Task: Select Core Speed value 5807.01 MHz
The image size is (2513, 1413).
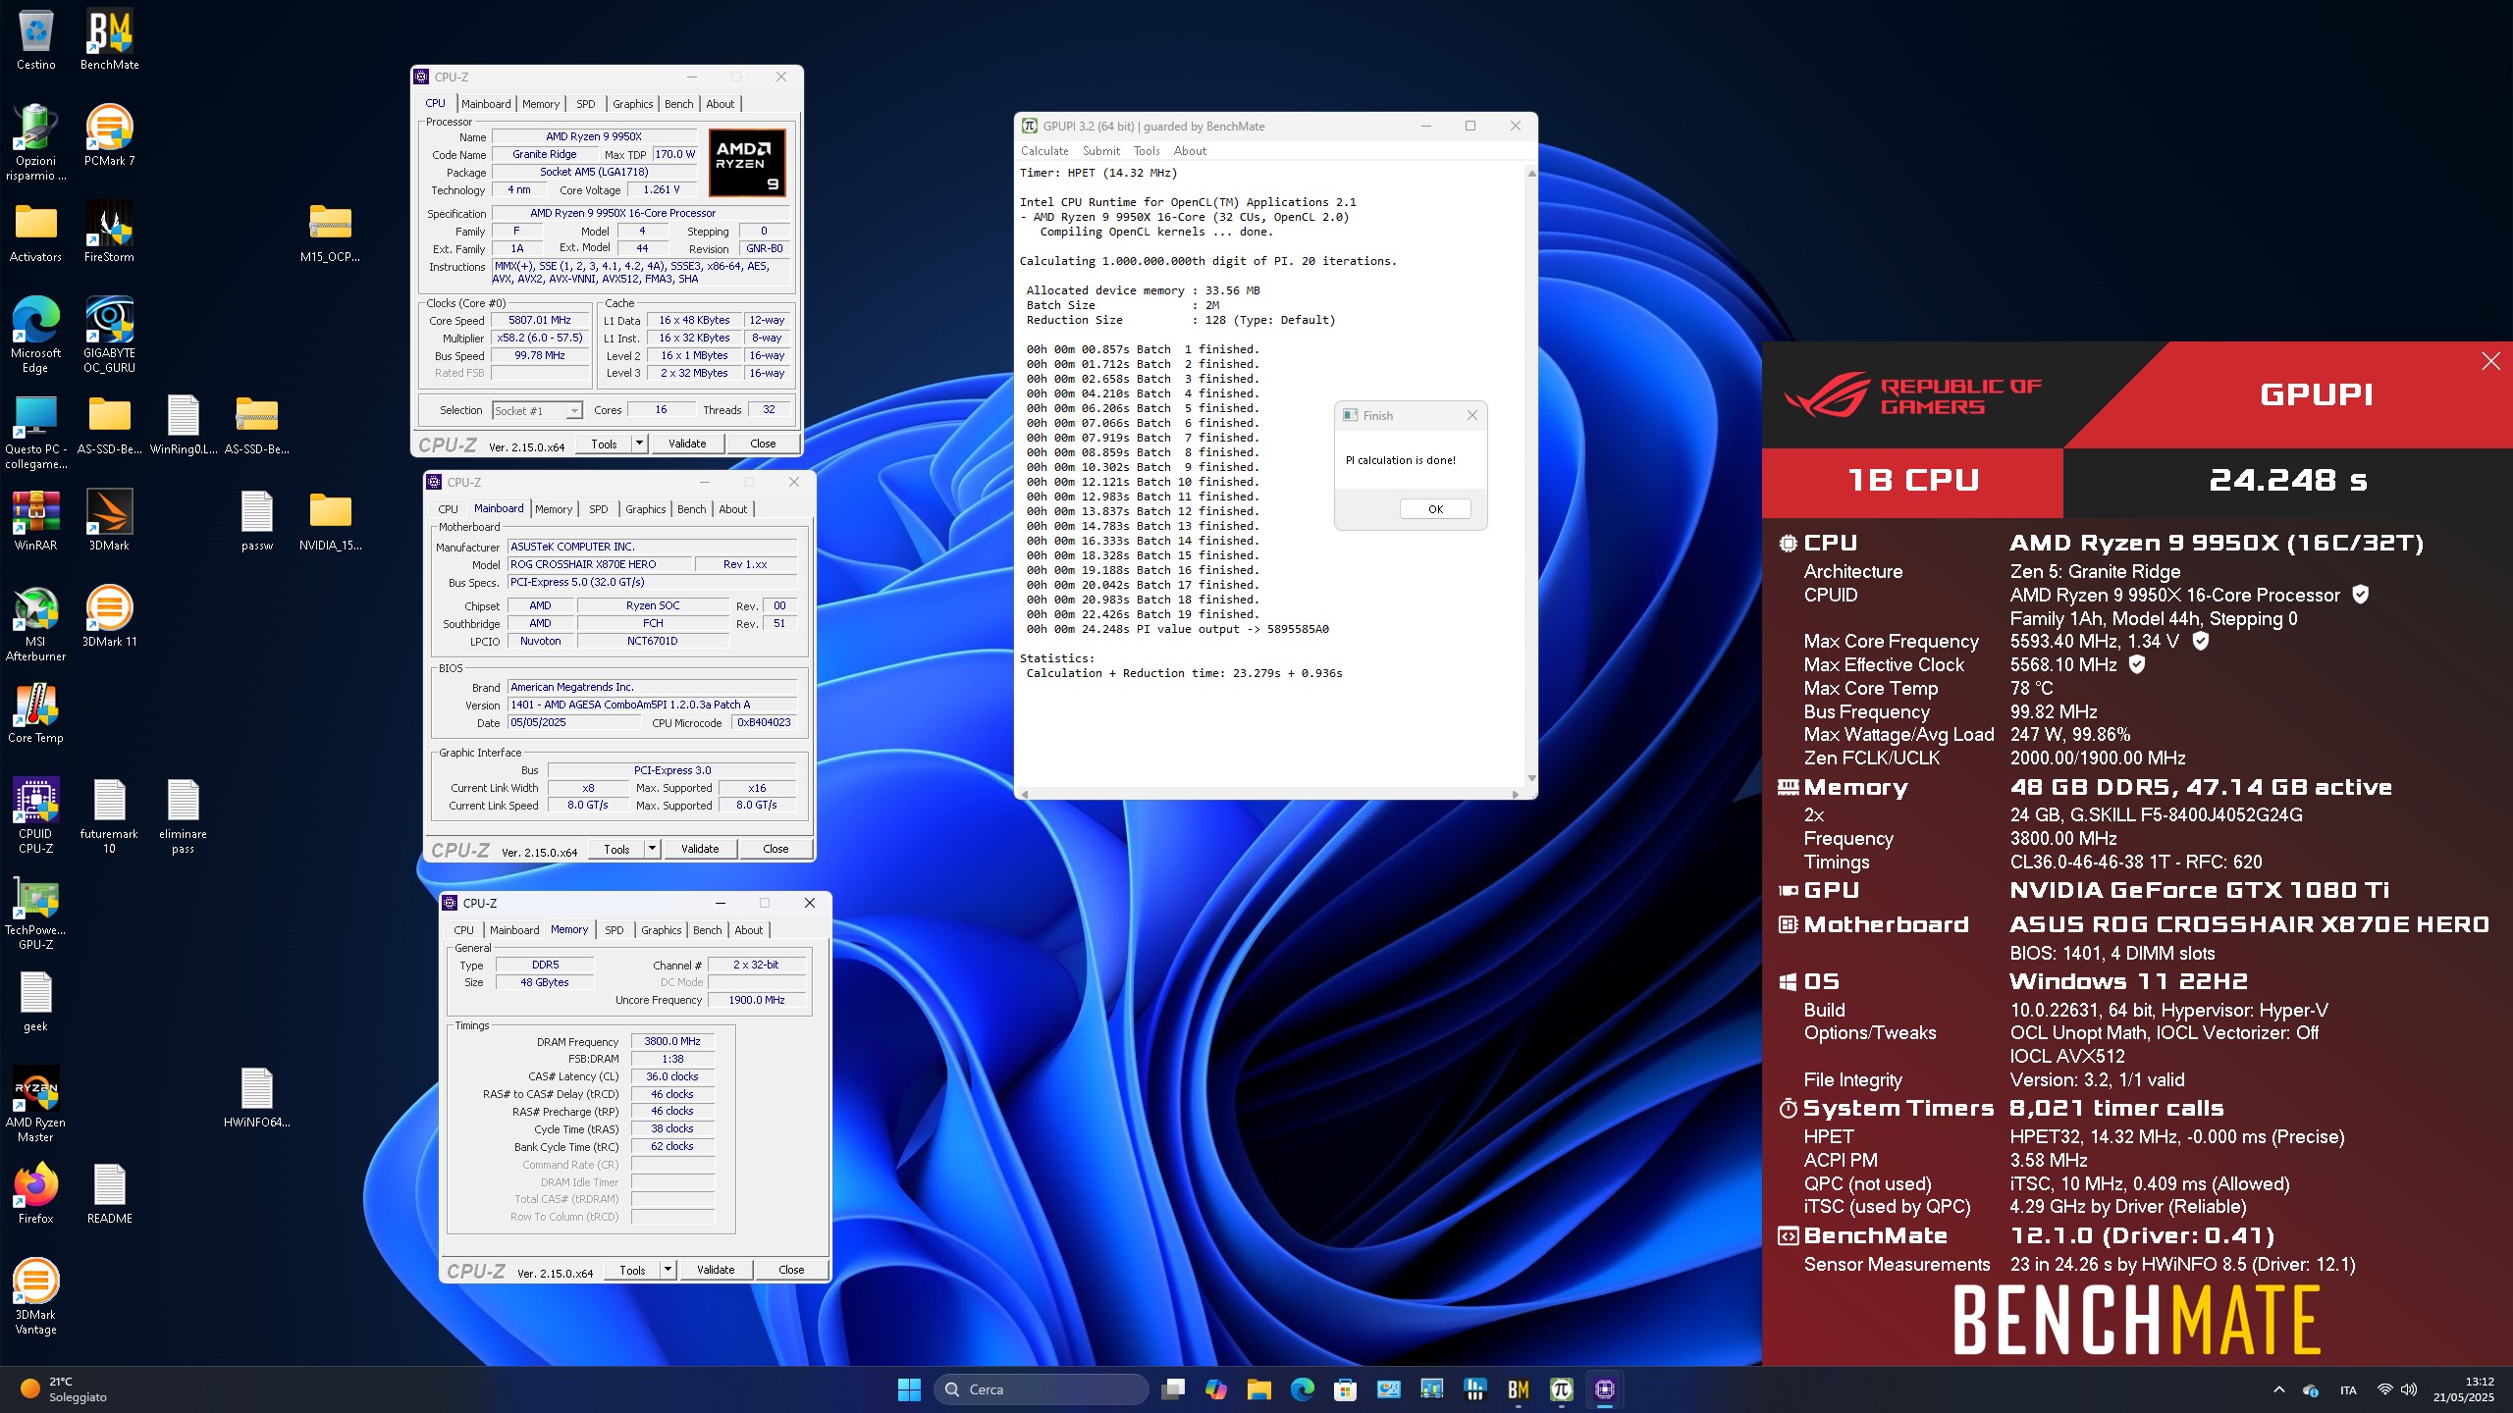Action: pos(540,320)
